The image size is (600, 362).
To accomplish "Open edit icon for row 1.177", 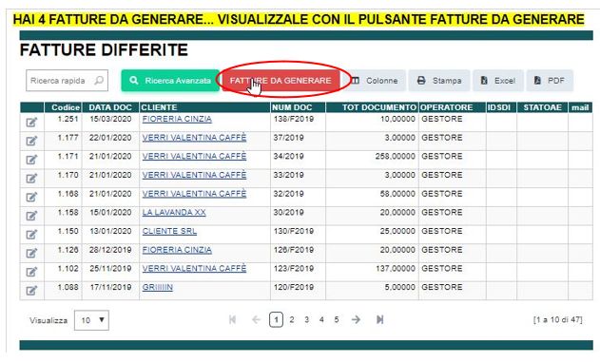I will pyautogui.click(x=31, y=141).
